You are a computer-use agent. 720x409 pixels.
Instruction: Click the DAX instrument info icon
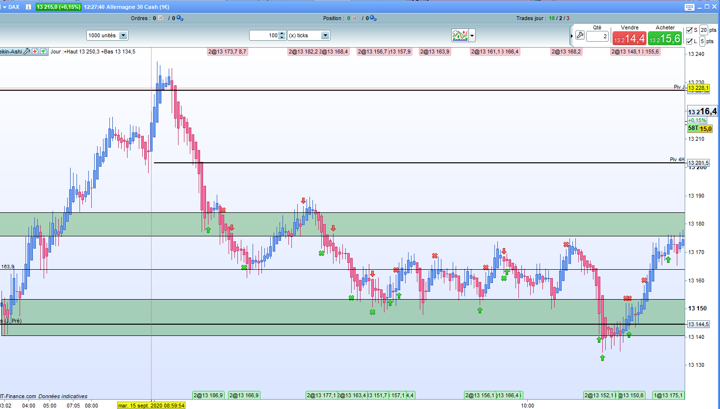28,7
